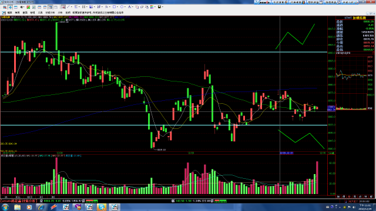
Task: Toggle the drawing tools palette button
Action: coord(63,7)
